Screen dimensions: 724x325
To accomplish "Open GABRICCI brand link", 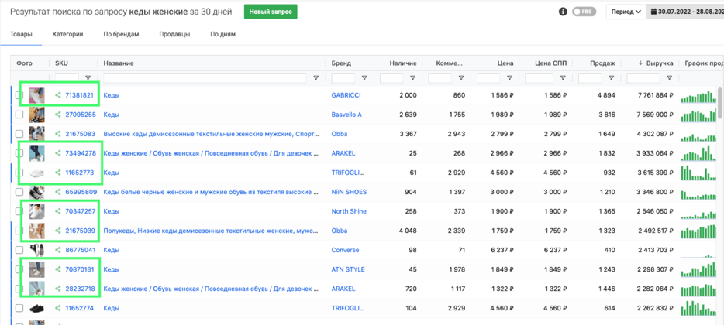I will coord(346,95).
